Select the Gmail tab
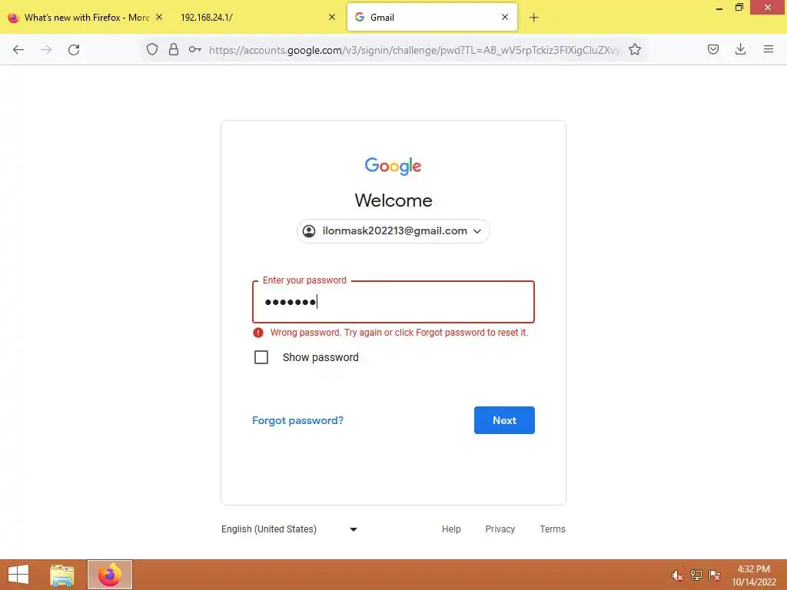The image size is (787, 590). click(432, 17)
